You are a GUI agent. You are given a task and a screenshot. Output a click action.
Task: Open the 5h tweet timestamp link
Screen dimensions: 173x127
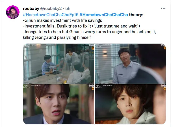click(x=68, y=9)
